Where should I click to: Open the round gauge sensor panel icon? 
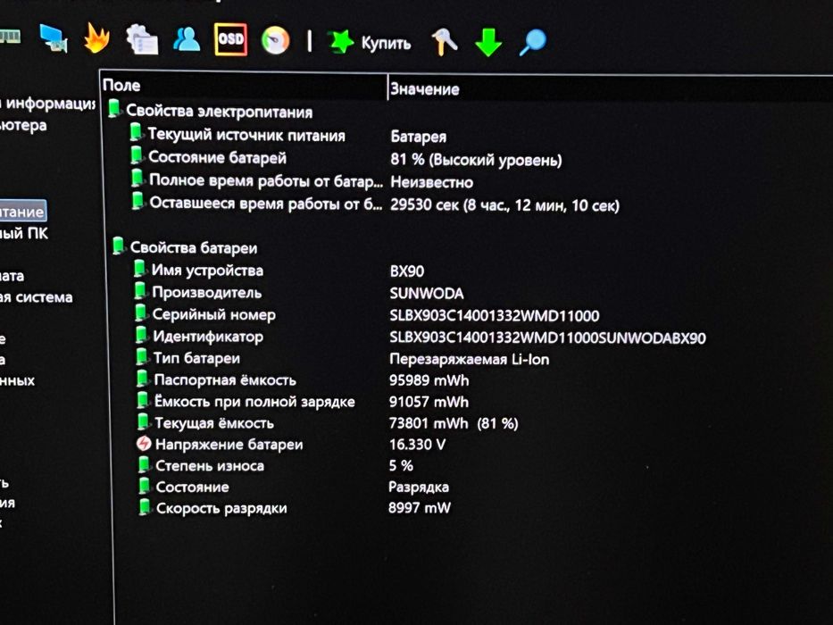pyautogui.click(x=275, y=40)
